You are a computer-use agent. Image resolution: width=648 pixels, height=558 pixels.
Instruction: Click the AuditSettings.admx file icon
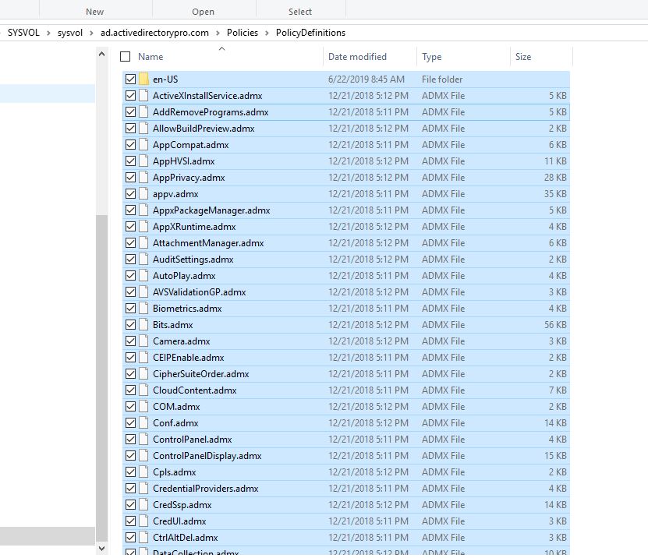click(143, 260)
